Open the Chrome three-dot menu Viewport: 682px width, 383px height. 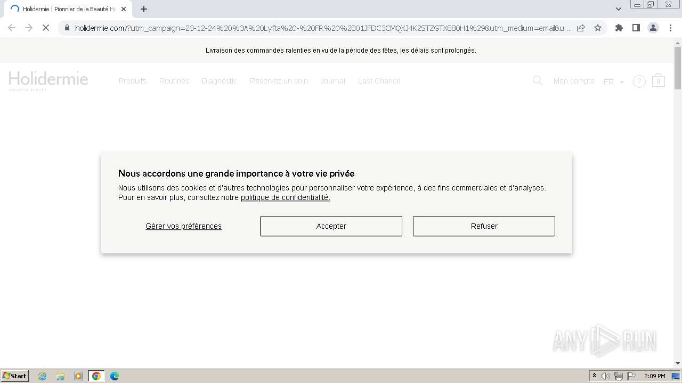click(x=670, y=28)
